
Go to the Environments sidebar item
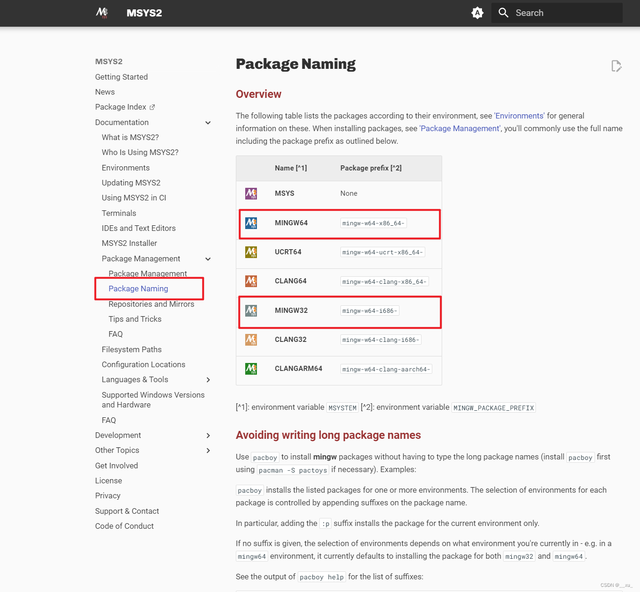coord(126,168)
